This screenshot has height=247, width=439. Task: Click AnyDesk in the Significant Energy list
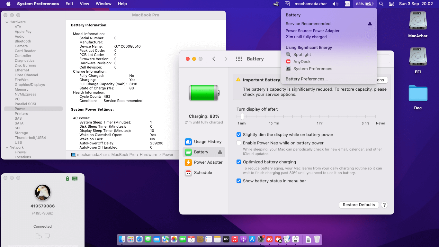(329, 62)
